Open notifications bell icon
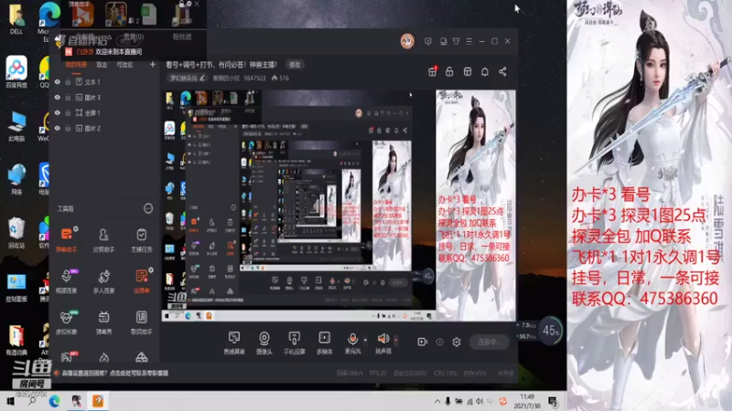Image resolution: width=732 pixels, height=411 pixels. click(x=485, y=71)
